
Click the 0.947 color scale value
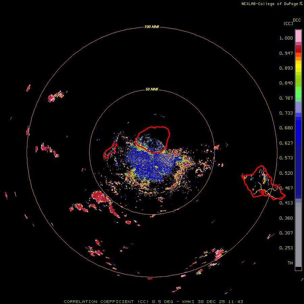pos(286,53)
